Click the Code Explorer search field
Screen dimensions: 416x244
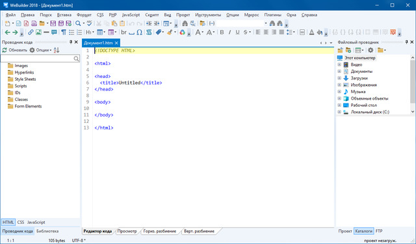(40, 59)
